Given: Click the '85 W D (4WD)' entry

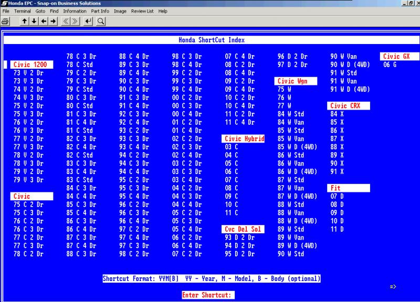Looking at the screenshot, I should (x=297, y=147).
